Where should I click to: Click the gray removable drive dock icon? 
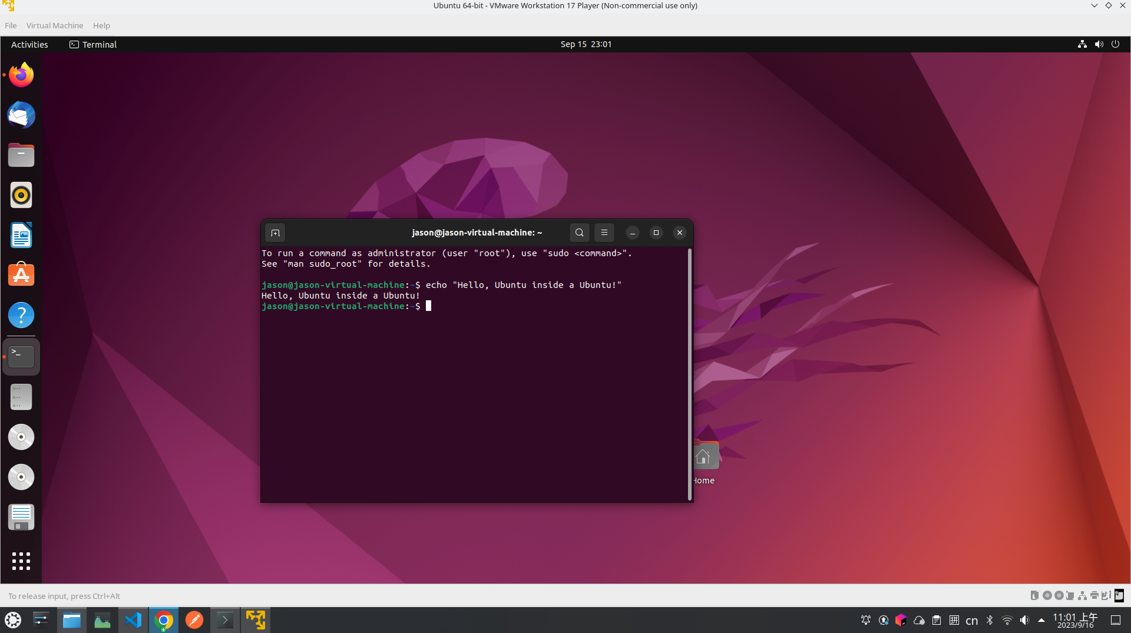point(21,397)
